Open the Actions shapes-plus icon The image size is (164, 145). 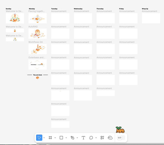[x=102, y=137]
